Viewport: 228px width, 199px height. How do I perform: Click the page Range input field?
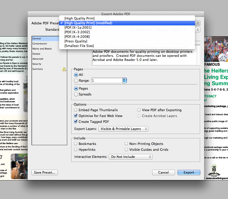107,80
